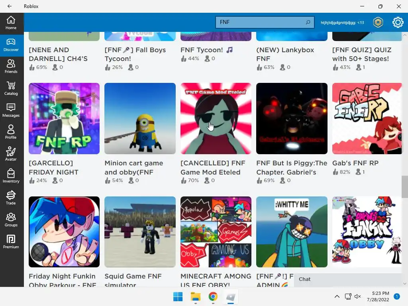Image resolution: width=408 pixels, height=306 pixels.
Task: Open the [CANCELLED] FNF Game Mod Eteled thumbnail
Action: (x=216, y=118)
